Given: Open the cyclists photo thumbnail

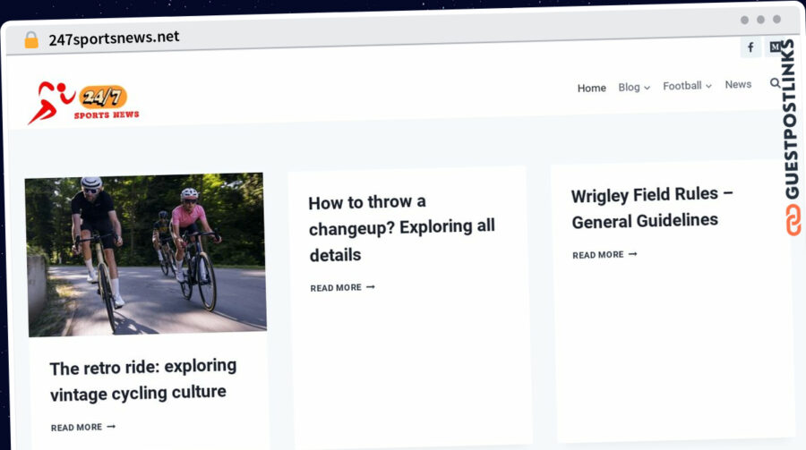Looking at the screenshot, I should [146, 255].
